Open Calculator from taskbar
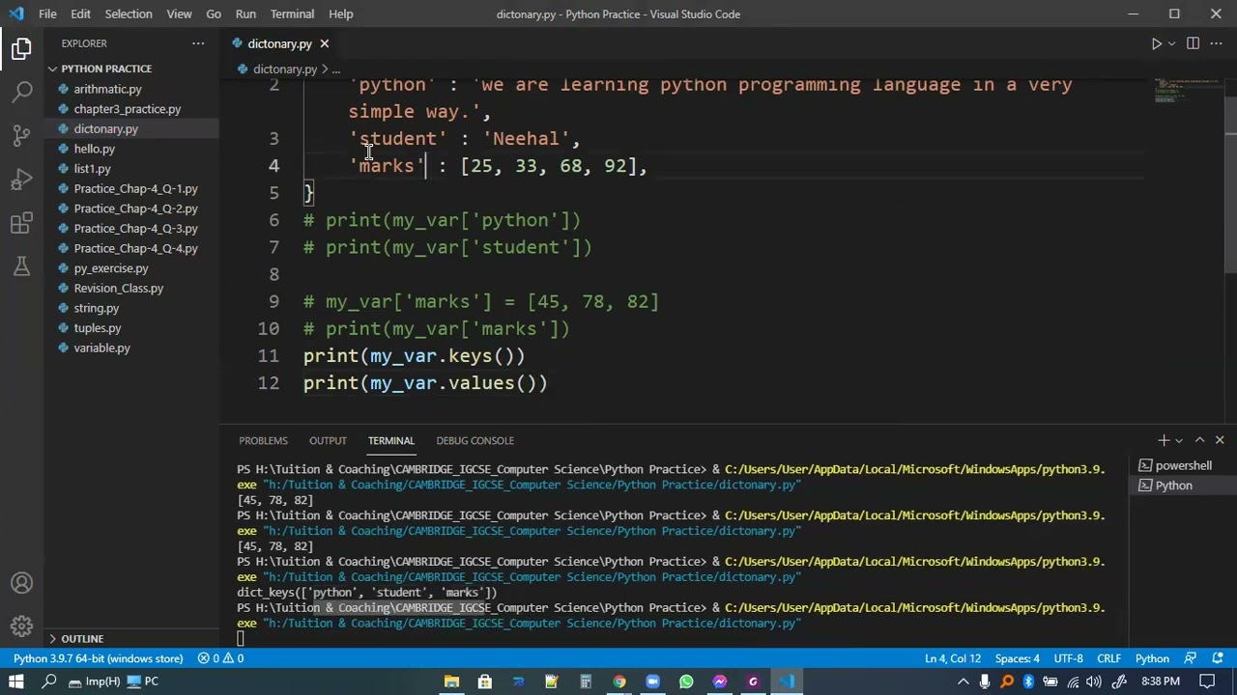This screenshot has height=695, width=1237. 585,681
